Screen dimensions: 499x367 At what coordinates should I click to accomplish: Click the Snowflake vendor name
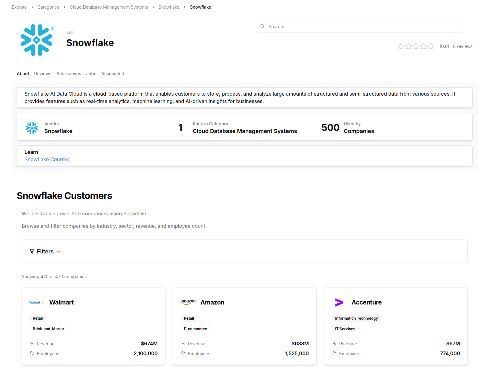58,131
